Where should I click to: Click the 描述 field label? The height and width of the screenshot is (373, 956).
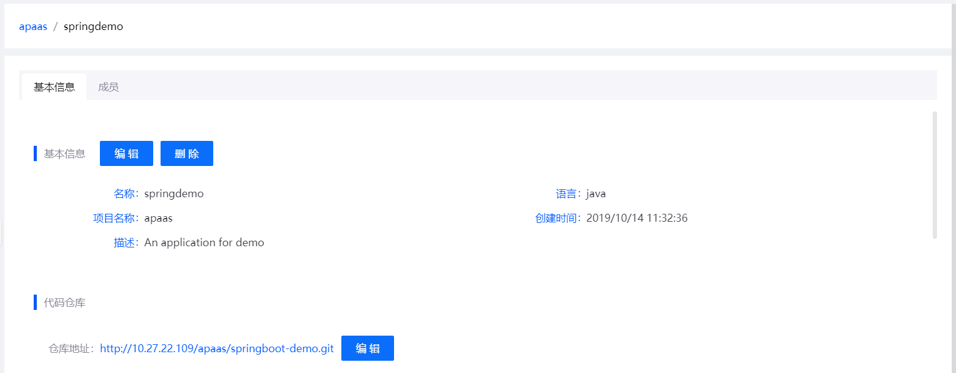(x=126, y=243)
